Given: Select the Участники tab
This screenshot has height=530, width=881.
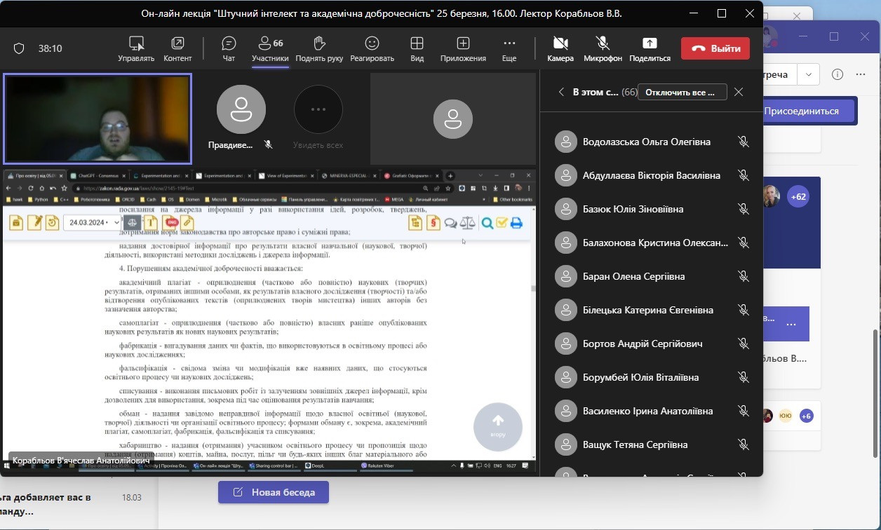Looking at the screenshot, I should click(x=270, y=48).
